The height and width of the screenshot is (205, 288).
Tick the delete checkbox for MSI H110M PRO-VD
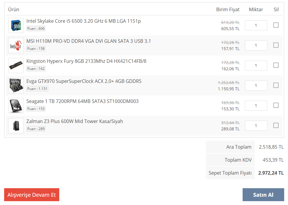276,45
